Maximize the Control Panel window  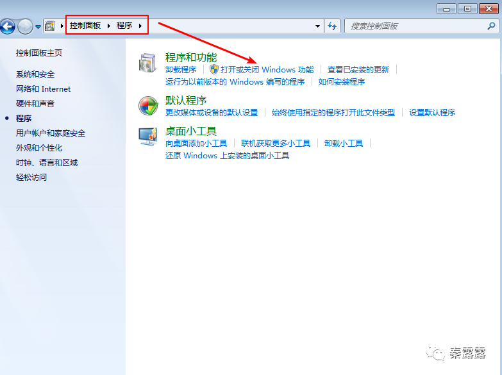click(467, 8)
